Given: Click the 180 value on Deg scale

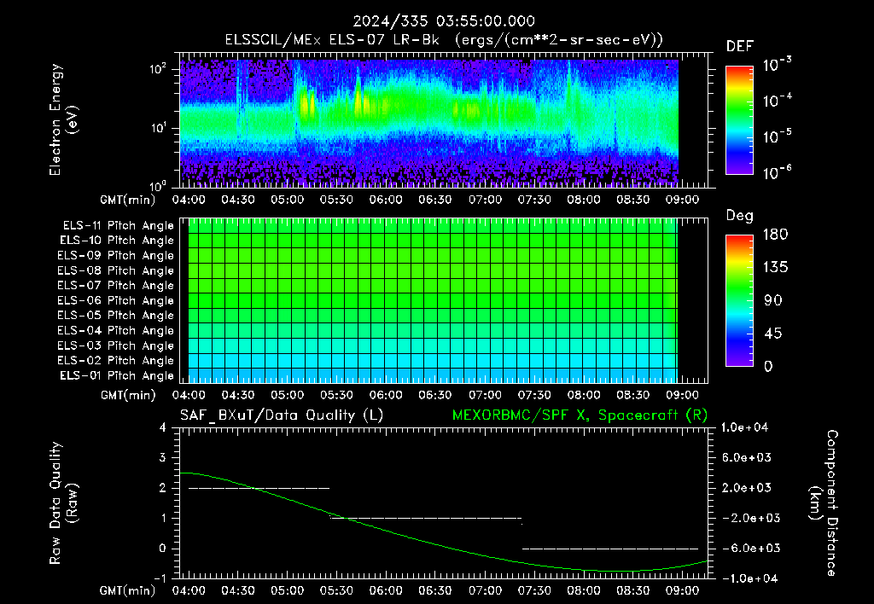Looking at the screenshot, I should pyautogui.click(x=775, y=235).
